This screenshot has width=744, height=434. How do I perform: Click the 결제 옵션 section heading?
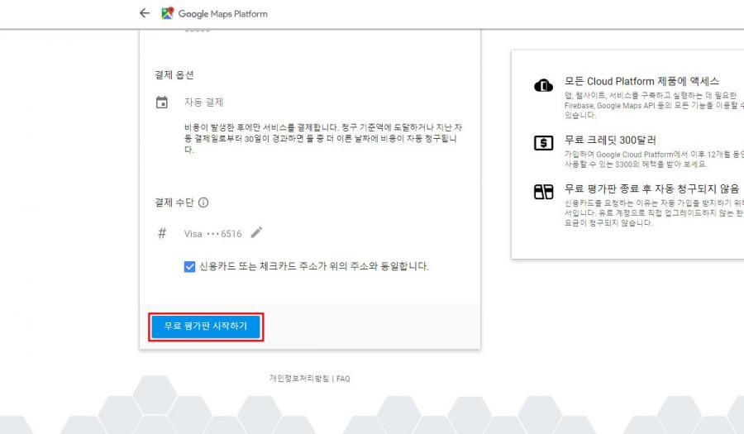pyautogui.click(x=174, y=74)
